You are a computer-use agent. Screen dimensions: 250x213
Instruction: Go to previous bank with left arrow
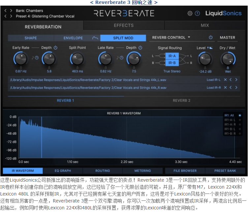pyautogui.click(x=6, y=11)
